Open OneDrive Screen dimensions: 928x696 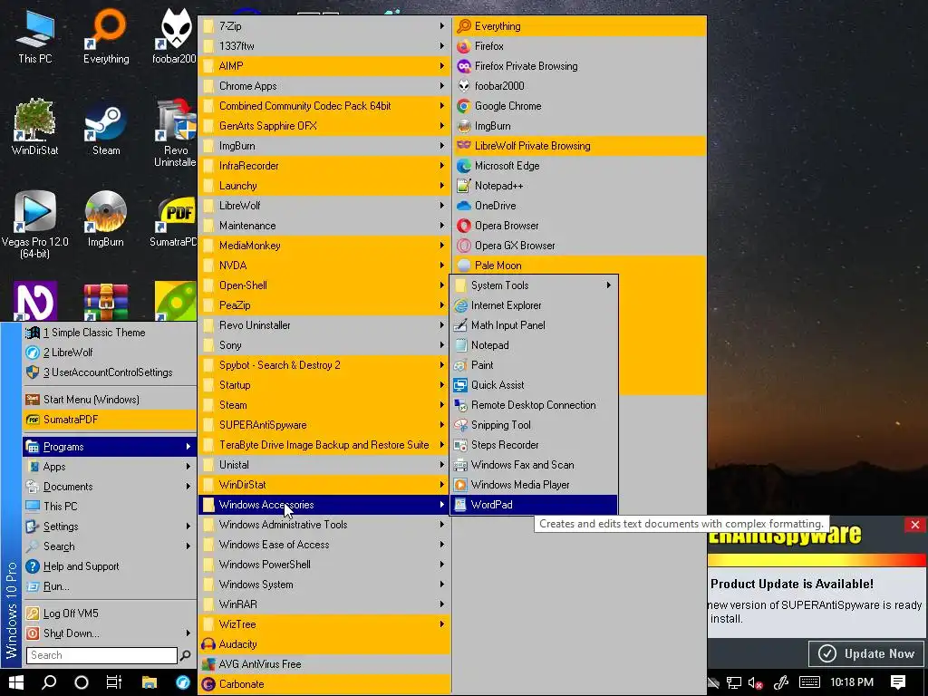(580, 206)
